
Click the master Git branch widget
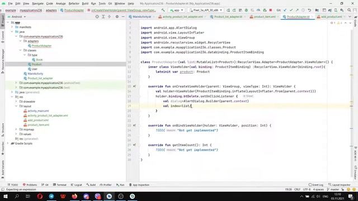click(x=333, y=189)
